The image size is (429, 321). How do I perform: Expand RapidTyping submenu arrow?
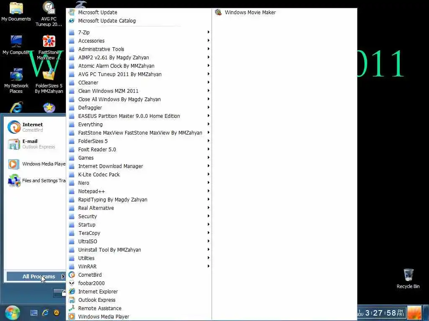pos(209,200)
